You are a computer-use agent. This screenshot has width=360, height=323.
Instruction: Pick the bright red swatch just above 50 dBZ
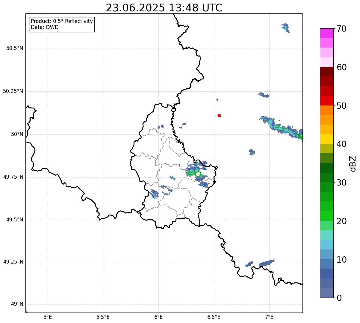326,100
